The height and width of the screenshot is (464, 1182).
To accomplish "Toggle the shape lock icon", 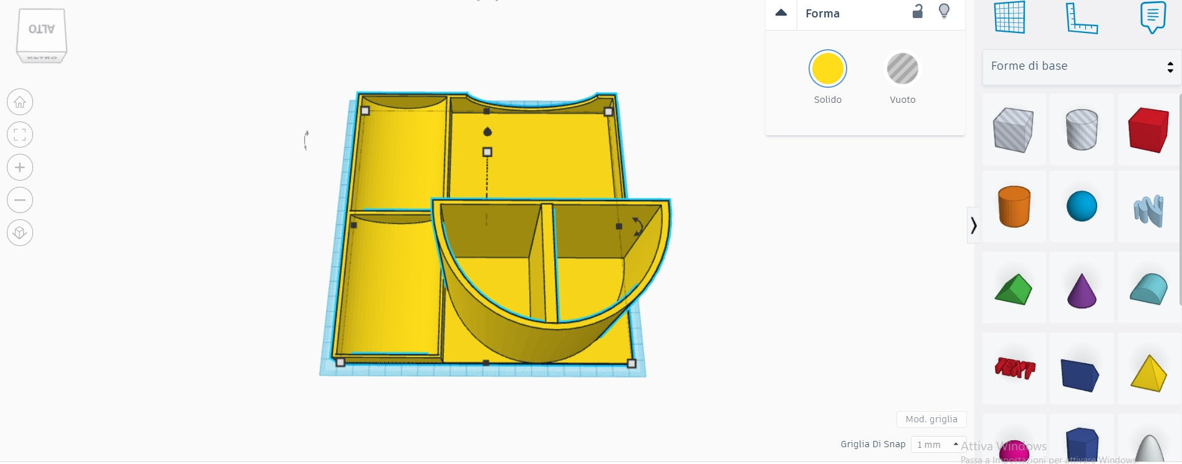I will pos(917,12).
